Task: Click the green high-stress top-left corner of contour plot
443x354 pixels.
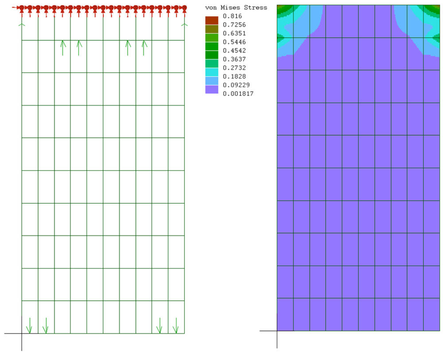Action: coord(281,10)
